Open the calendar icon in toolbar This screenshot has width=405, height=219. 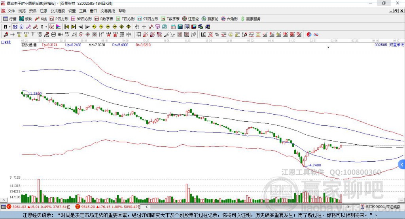[173, 27]
